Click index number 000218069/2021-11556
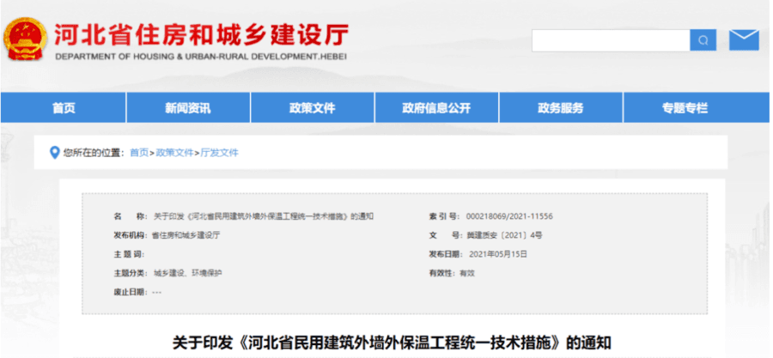 click(508, 216)
